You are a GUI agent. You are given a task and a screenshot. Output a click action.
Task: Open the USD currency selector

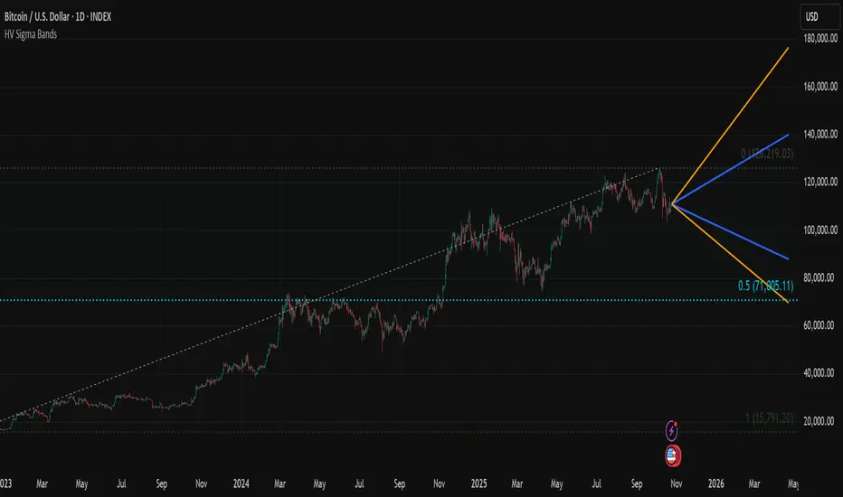click(819, 16)
